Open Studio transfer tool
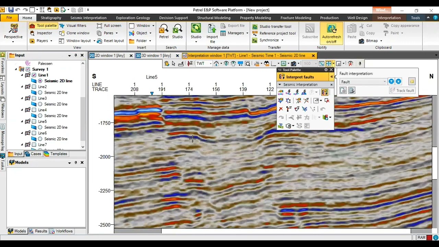This screenshot has width=439, height=247. click(272, 26)
